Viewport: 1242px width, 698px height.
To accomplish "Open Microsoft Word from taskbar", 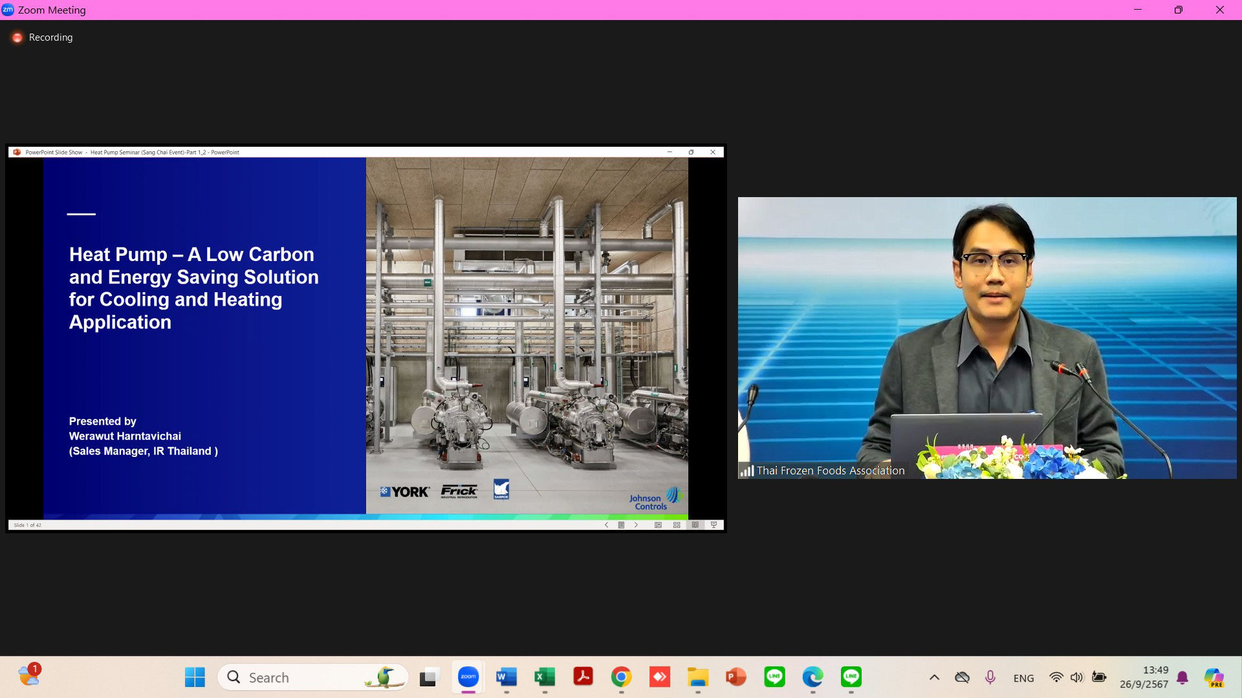I will tap(506, 677).
